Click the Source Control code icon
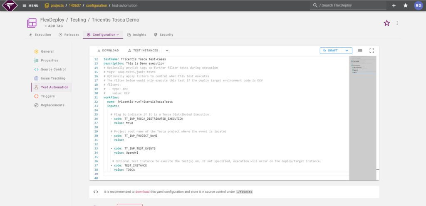This screenshot has width=426, height=206. [x=36, y=69]
